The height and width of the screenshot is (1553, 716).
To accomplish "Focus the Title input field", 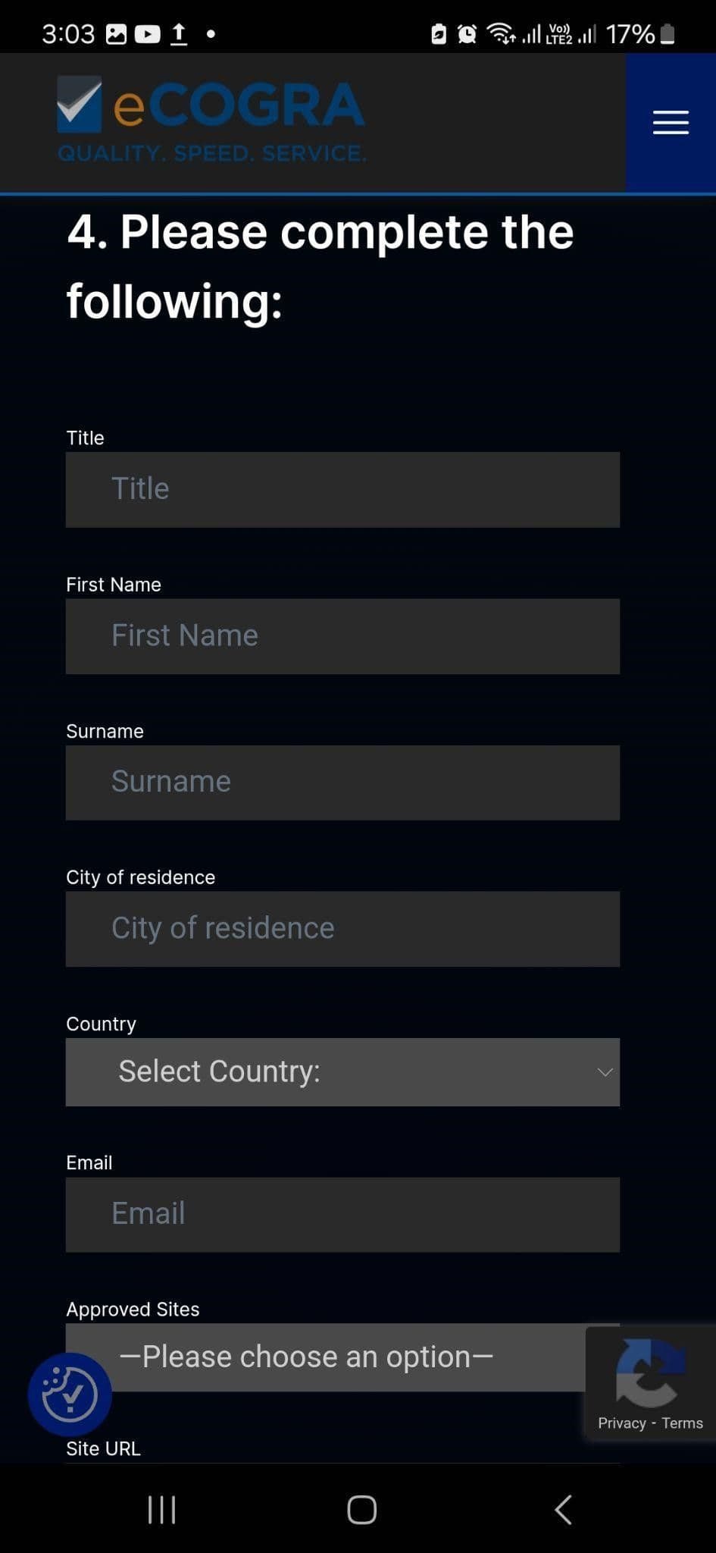I will pyautogui.click(x=342, y=489).
